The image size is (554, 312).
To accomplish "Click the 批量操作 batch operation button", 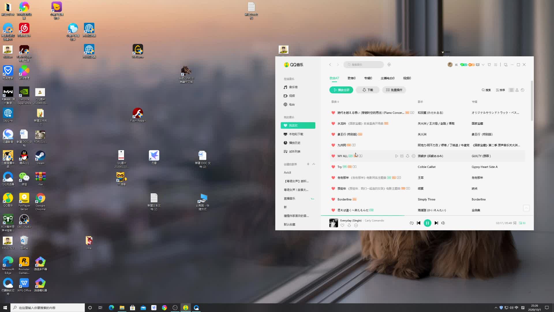I will pos(394,90).
